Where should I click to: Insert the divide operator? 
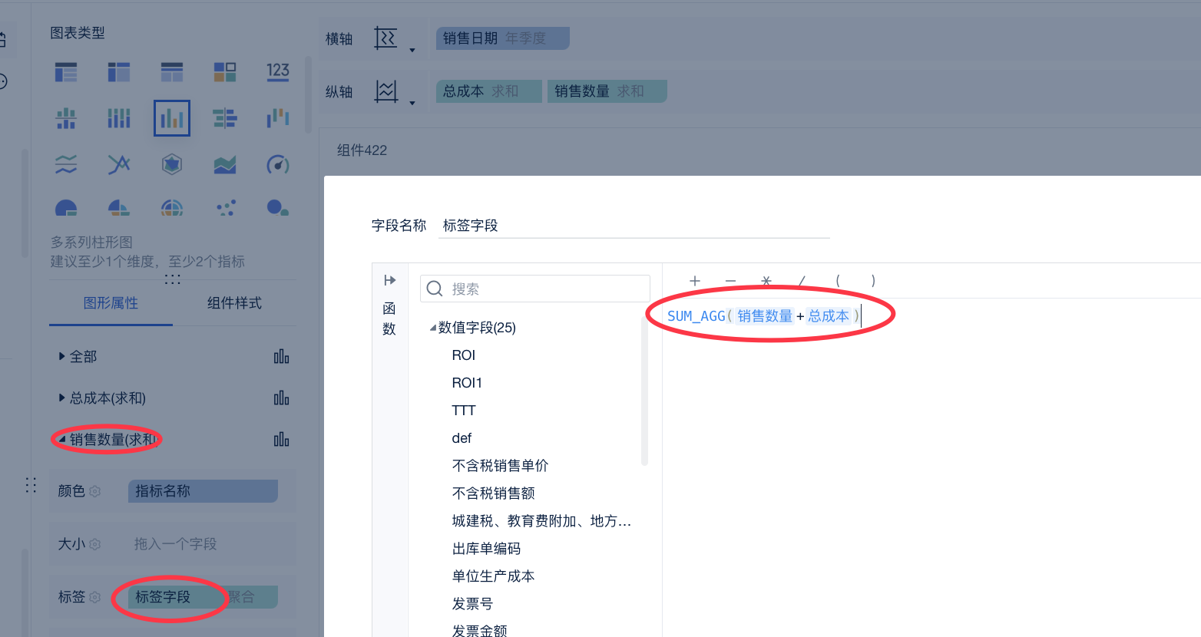pyautogui.click(x=802, y=281)
